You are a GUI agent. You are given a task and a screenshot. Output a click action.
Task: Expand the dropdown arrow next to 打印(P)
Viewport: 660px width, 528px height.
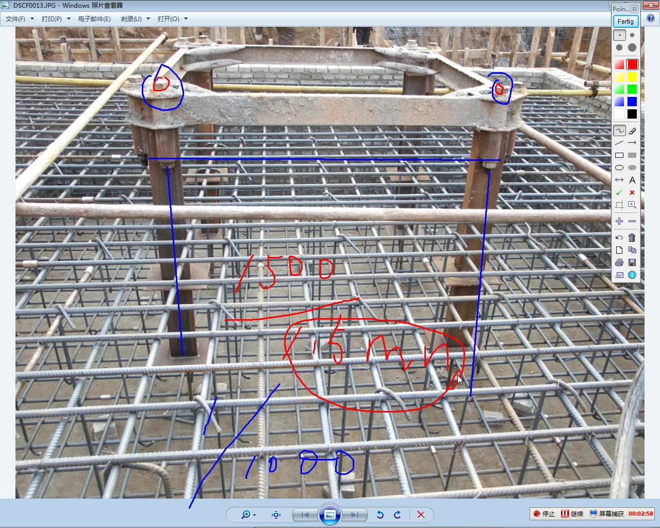point(69,19)
